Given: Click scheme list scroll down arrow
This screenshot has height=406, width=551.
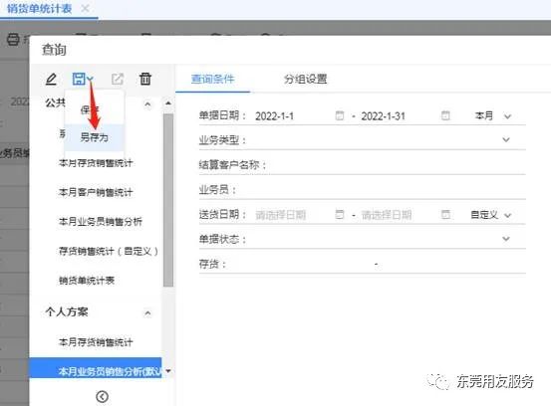Looking at the screenshot, I should 168,371.
